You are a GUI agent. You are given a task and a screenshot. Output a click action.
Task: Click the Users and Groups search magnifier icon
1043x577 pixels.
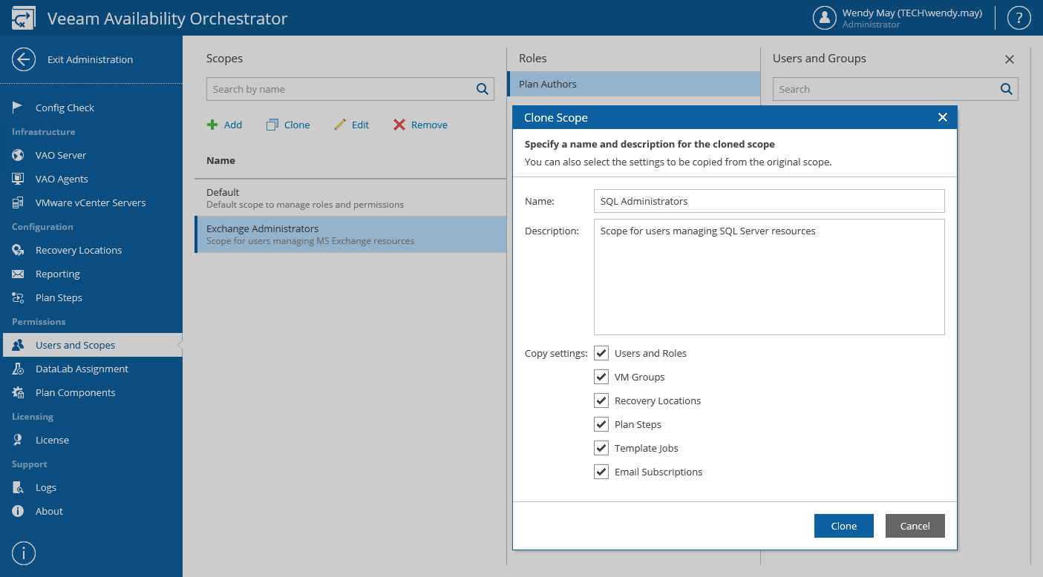point(1007,89)
